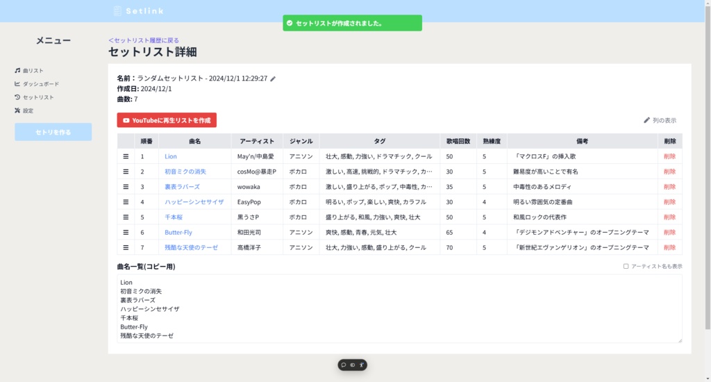
Task: Open ダッシュボード in the side menu
Action: tap(37, 84)
